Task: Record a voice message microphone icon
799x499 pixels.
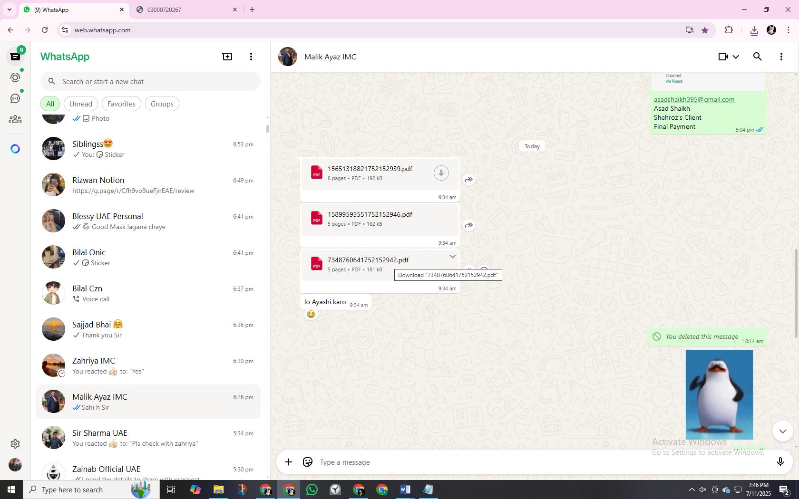Action: [780, 462]
